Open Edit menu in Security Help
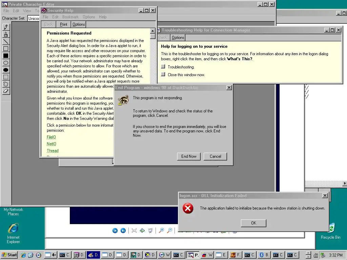 click(x=55, y=17)
